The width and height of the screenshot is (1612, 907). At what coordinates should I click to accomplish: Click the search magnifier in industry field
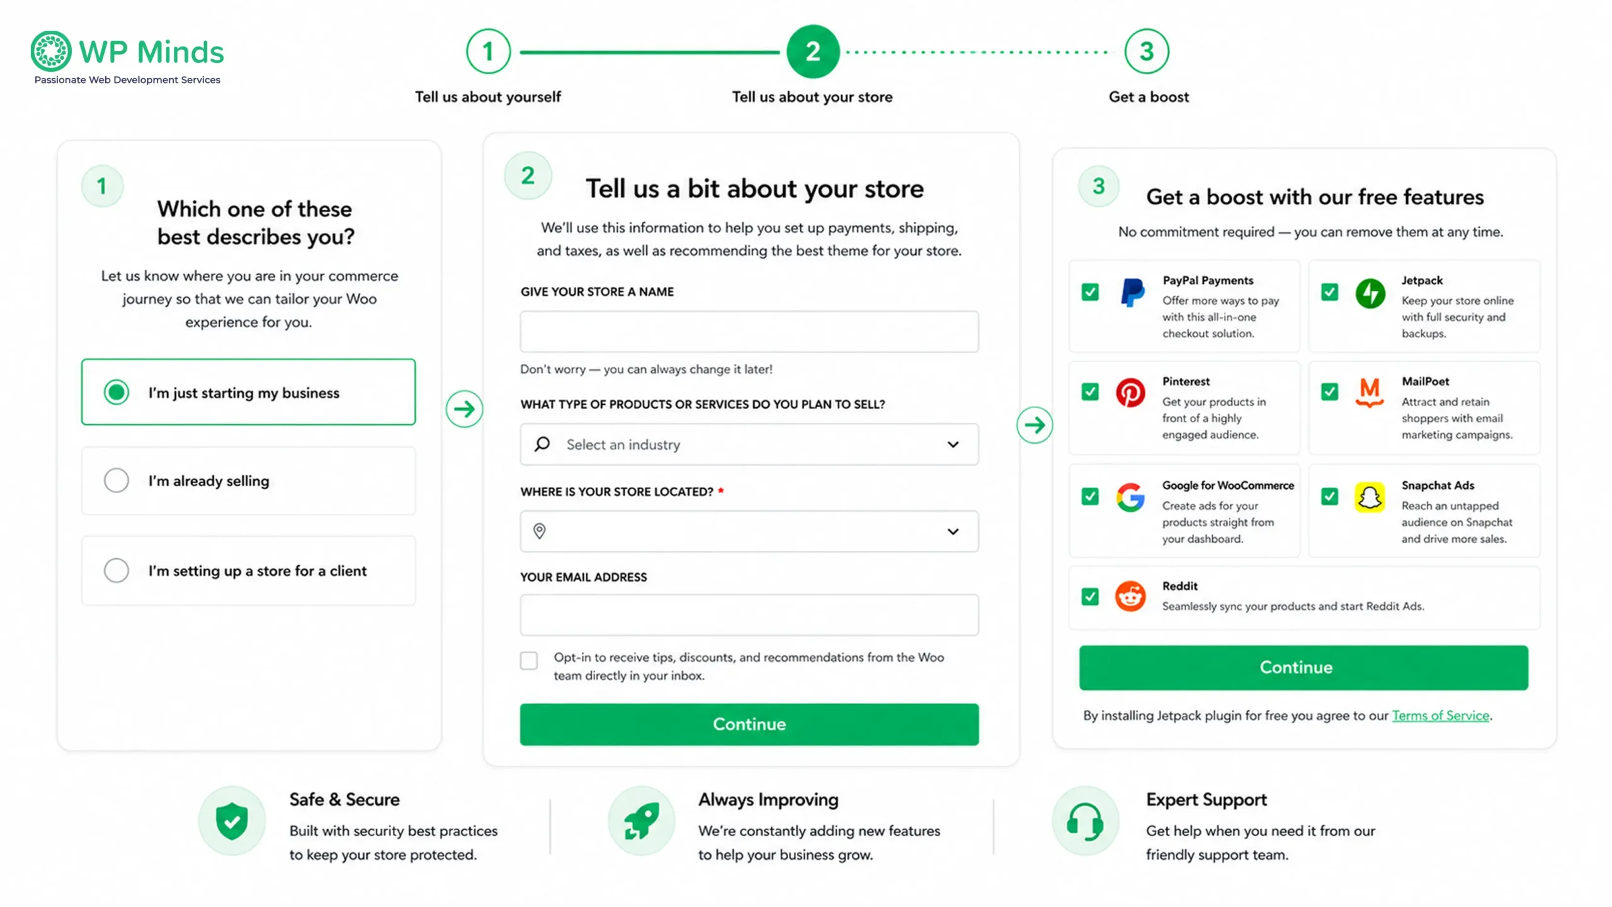click(x=542, y=444)
